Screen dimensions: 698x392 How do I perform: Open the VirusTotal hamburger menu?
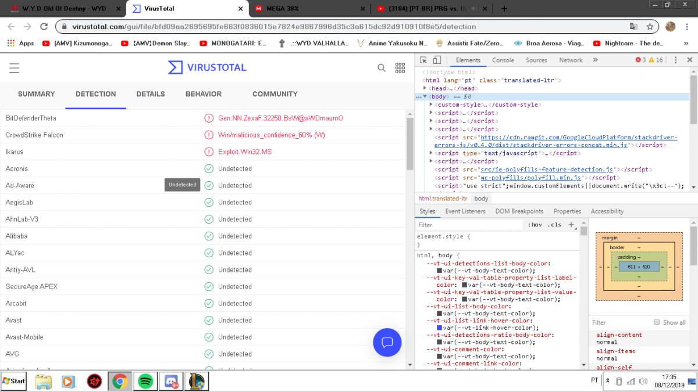(15, 68)
